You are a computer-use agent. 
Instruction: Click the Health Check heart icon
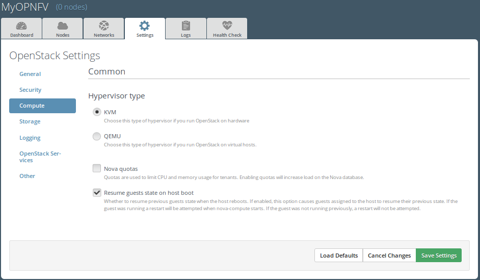pos(227,26)
